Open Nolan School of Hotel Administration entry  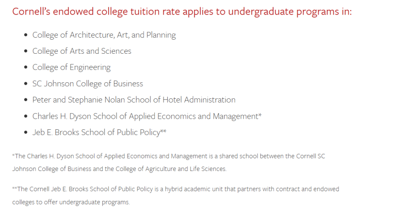pos(134,100)
